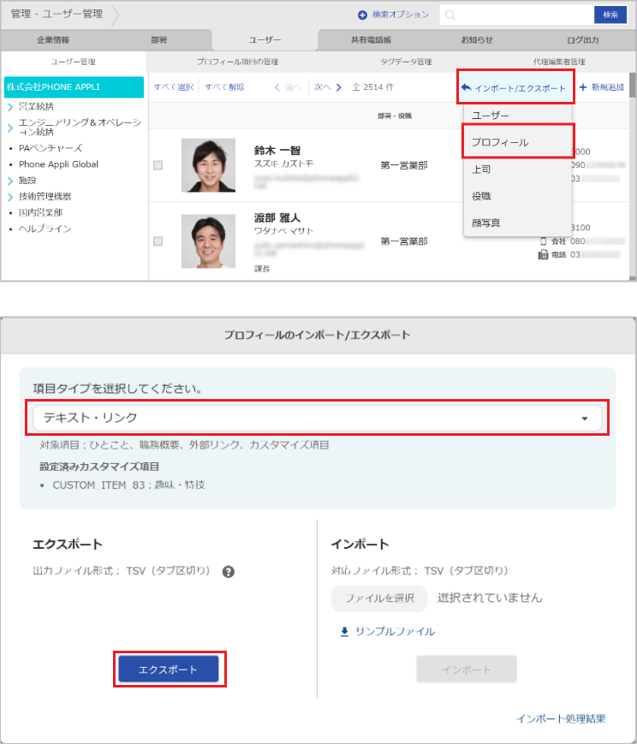Choose プロフィール from the import/export menu
The width and height of the screenshot is (637, 744).
517,142
